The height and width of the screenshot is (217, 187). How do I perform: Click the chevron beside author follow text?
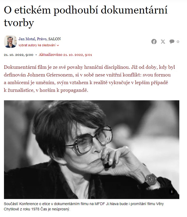[x=58, y=46]
